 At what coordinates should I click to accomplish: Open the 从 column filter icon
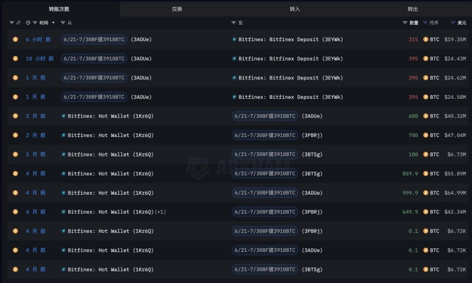tap(64, 22)
